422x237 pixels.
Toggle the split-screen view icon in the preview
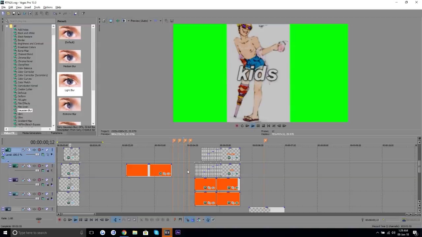click(x=124, y=21)
